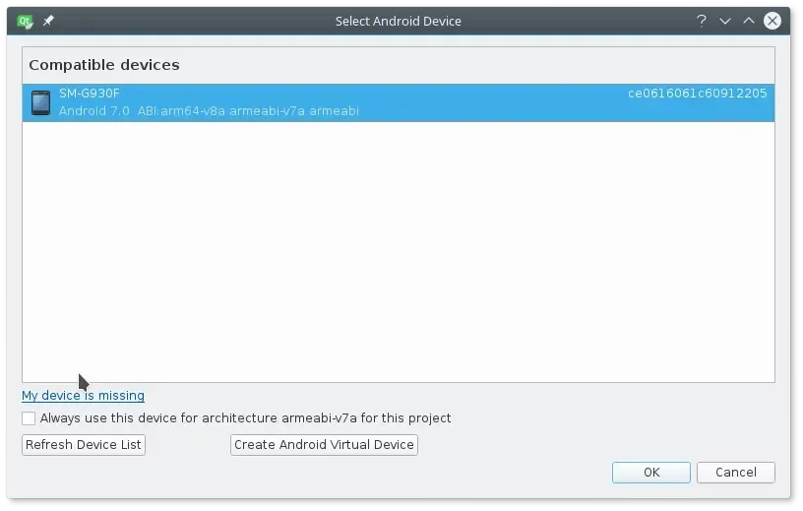Open the Qt Creator window menu icon
Image resolution: width=803 pixels, height=511 pixels.
coord(25,21)
